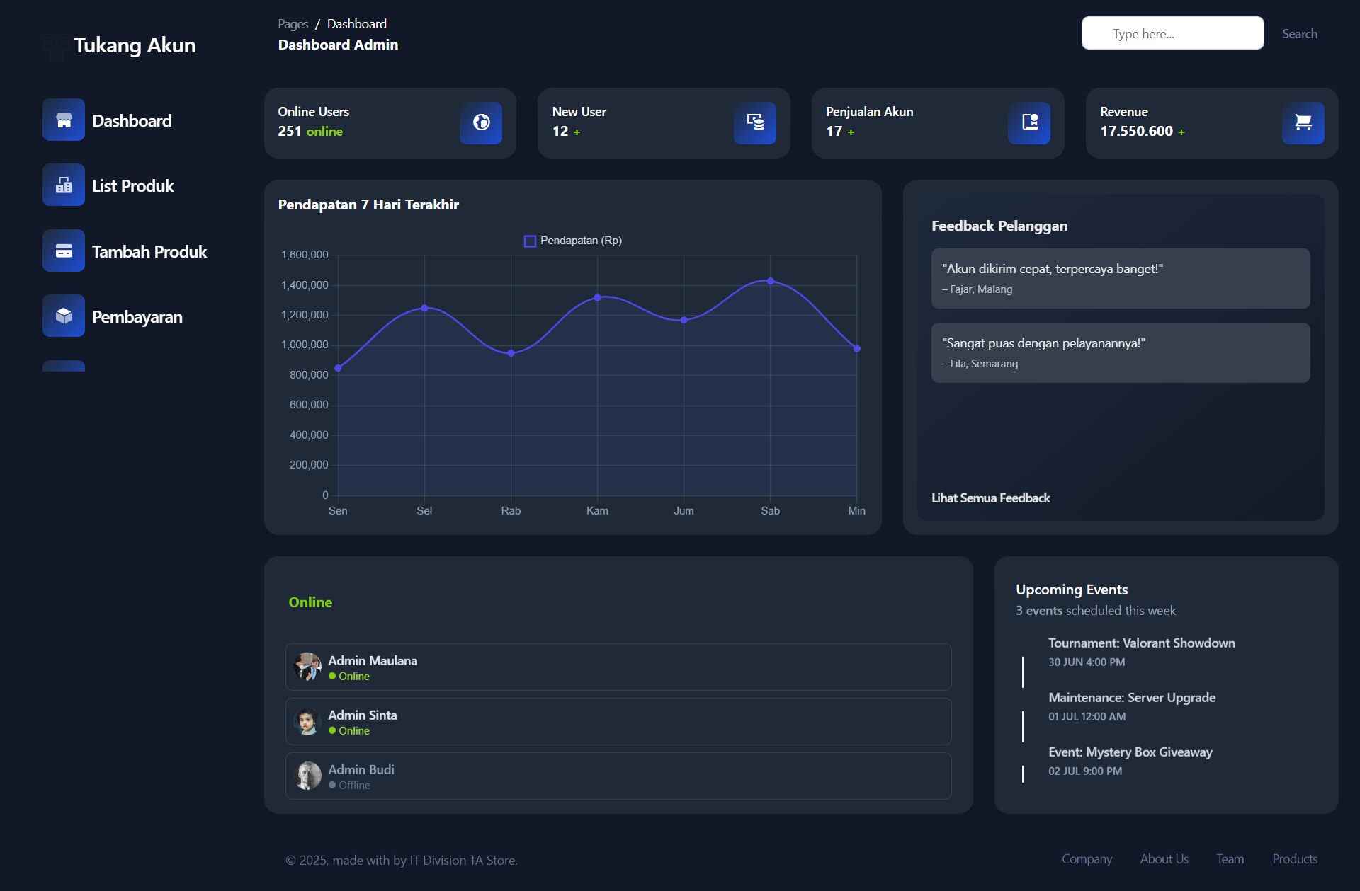Image resolution: width=1360 pixels, height=891 pixels.
Task: Open the Pembayaran menu item
Action: pyautogui.click(x=137, y=317)
